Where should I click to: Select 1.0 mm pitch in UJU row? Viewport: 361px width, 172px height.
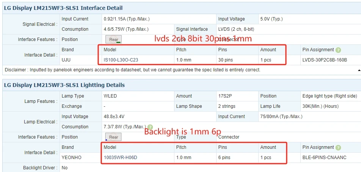[x=184, y=60]
